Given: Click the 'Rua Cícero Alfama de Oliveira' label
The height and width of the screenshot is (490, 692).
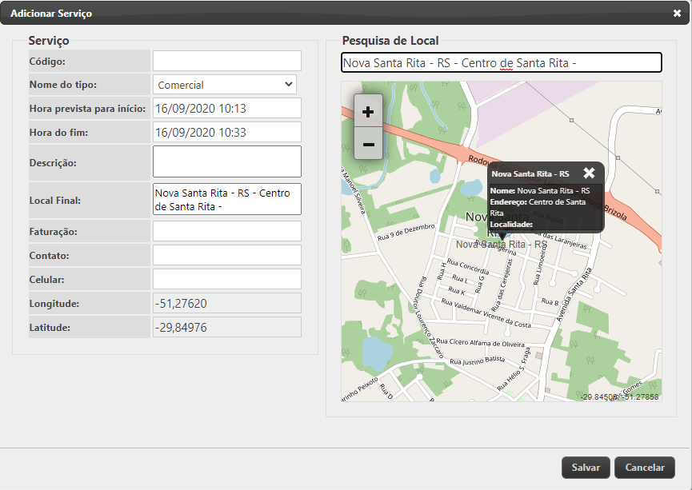Looking at the screenshot, I should pos(481,342).
